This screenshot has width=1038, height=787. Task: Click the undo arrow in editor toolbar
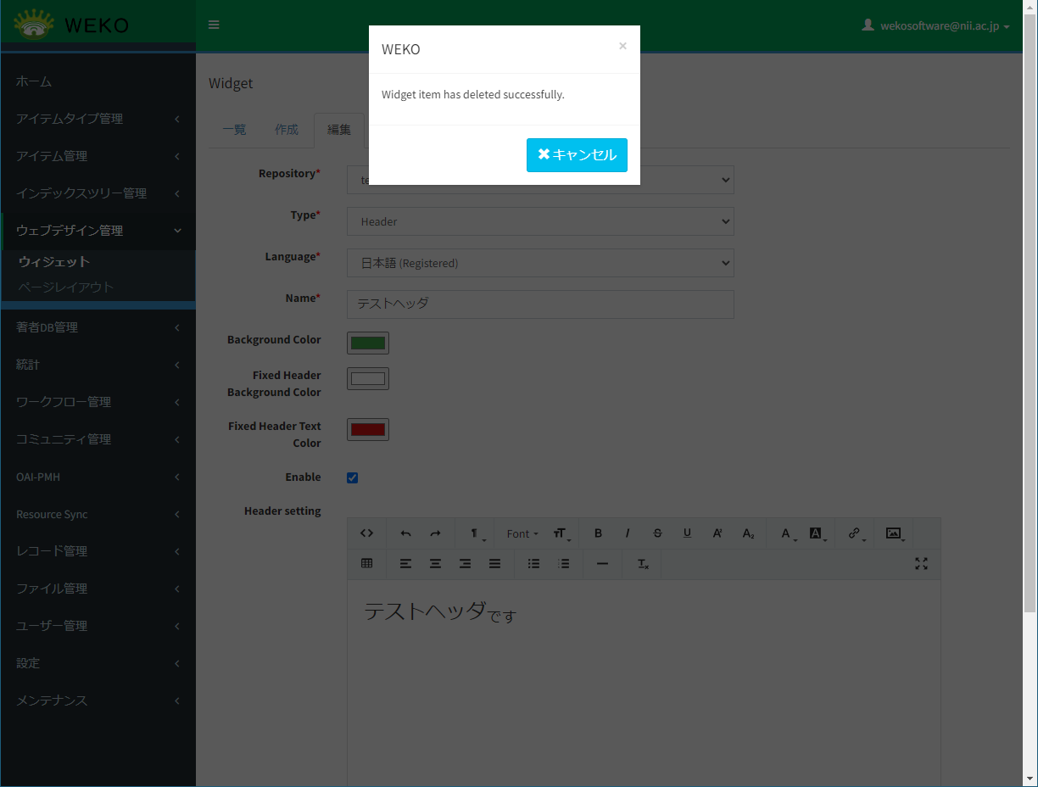coord(405,533)
